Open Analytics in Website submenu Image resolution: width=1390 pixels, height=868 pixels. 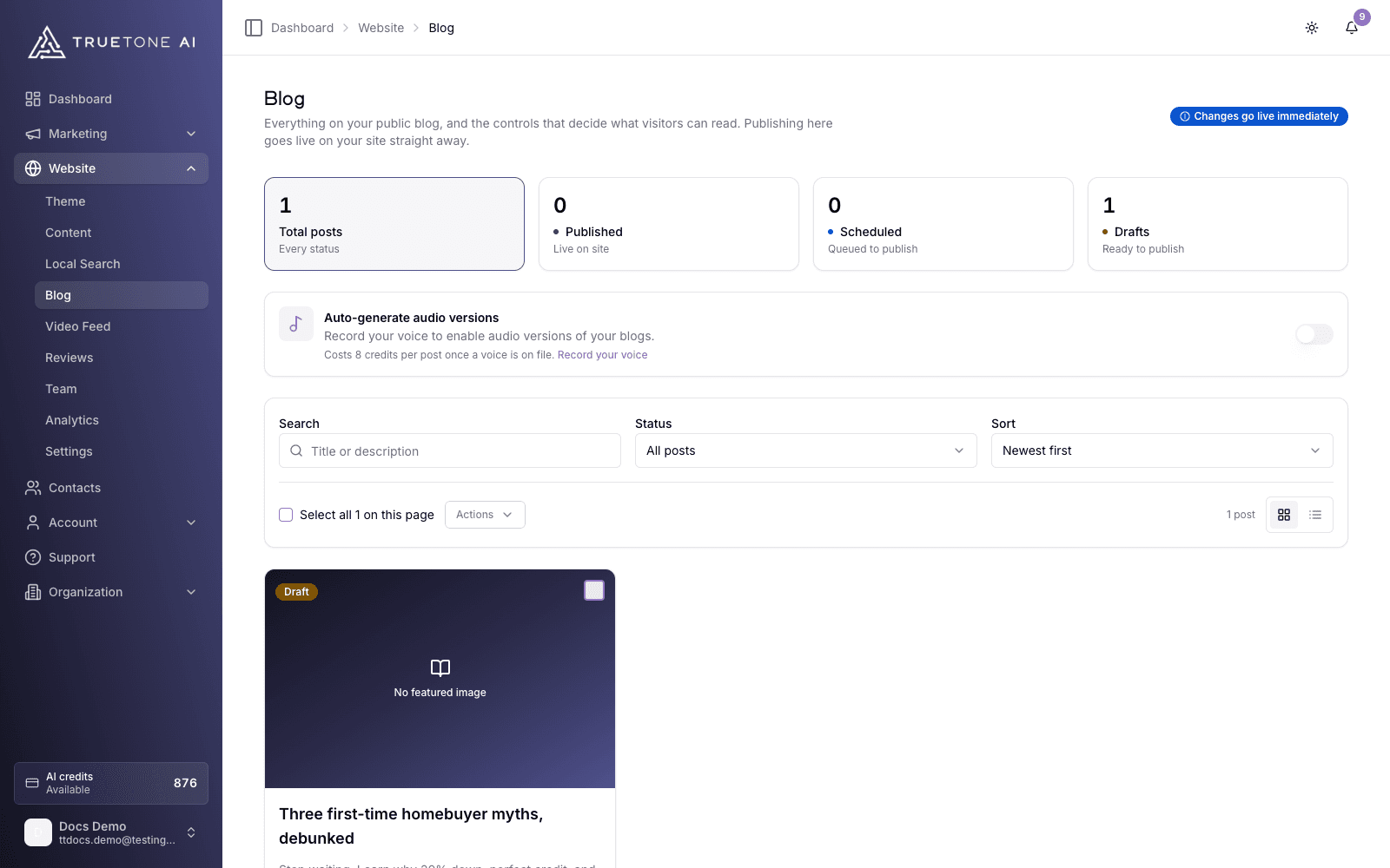point(122,420)
